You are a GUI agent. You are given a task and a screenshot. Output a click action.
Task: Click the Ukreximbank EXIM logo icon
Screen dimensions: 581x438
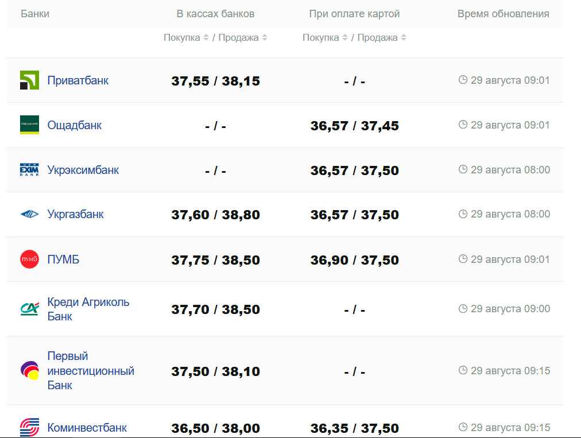(29, 170)
